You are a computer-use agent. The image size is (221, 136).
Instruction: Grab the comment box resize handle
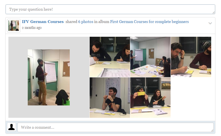click(212, 130)
